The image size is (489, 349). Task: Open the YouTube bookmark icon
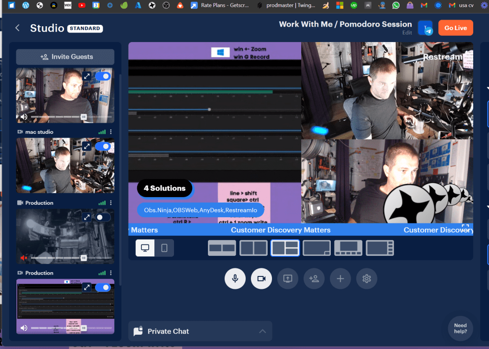(x=82, y=5)
